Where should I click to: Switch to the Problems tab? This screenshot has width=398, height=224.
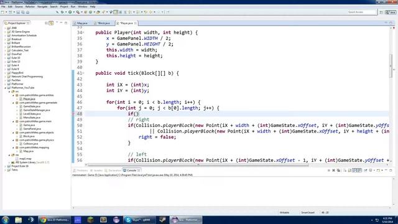[x=80, y=170]
